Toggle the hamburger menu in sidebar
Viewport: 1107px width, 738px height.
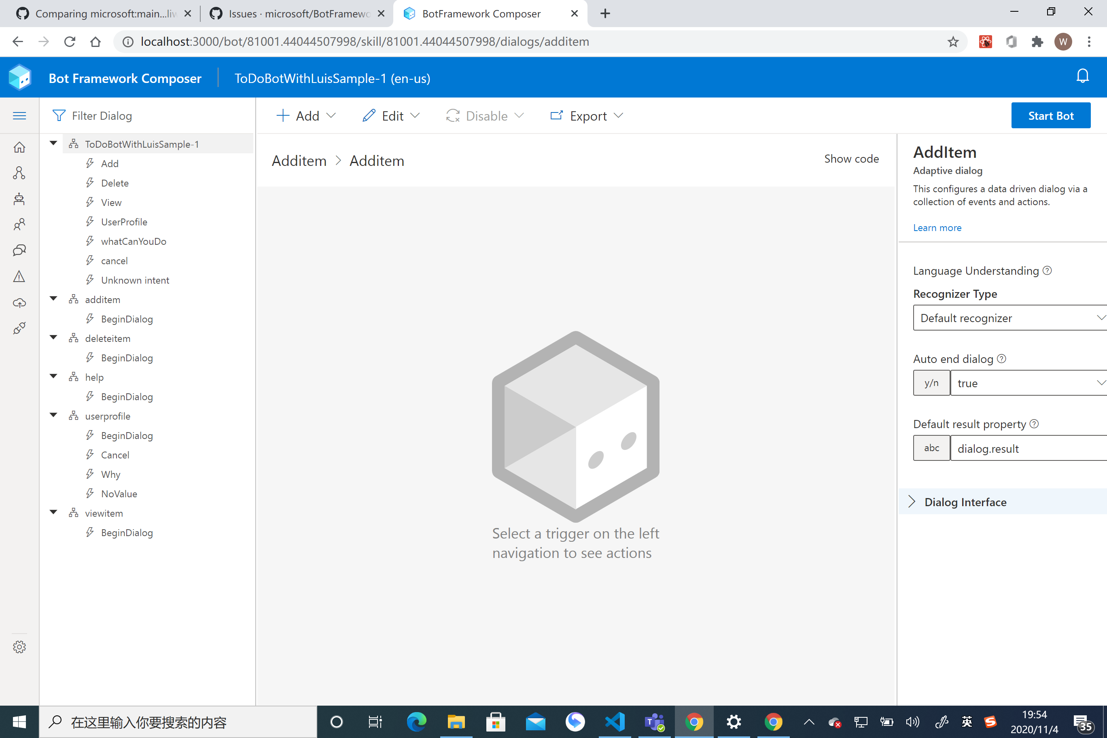click(19, 116)
